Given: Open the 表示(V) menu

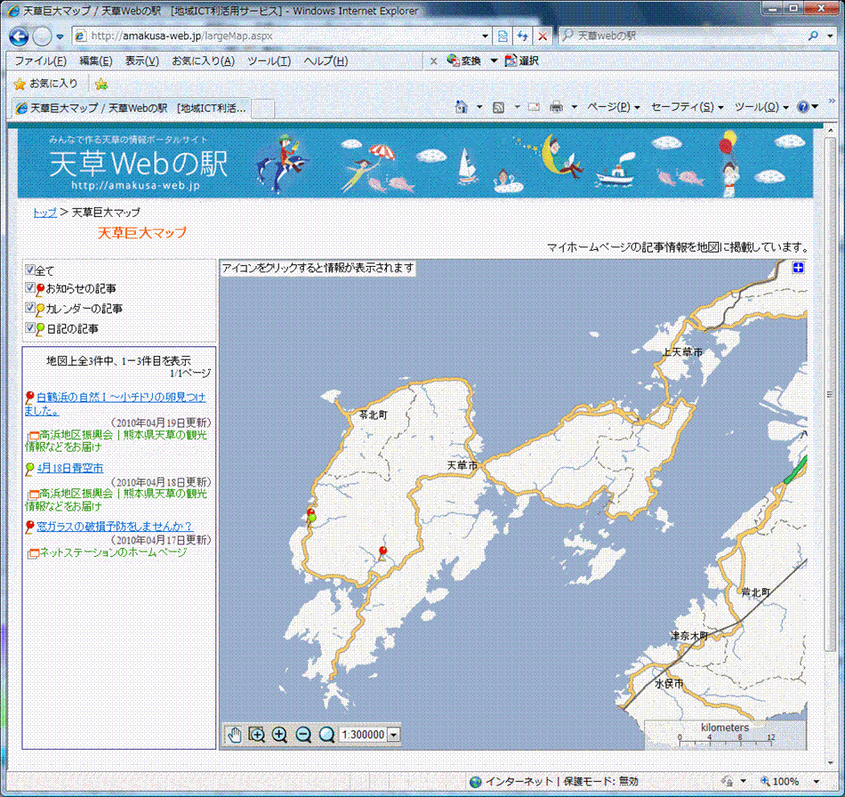Looking at the screenshot, I should click(x=142, y=60).
